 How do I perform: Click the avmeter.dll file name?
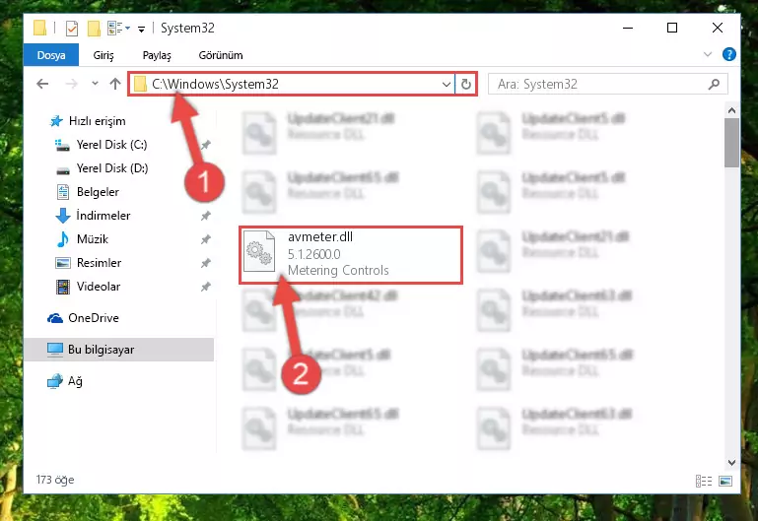320,236
